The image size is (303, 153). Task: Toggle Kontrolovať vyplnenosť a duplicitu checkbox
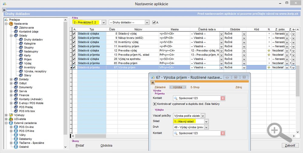155,104
